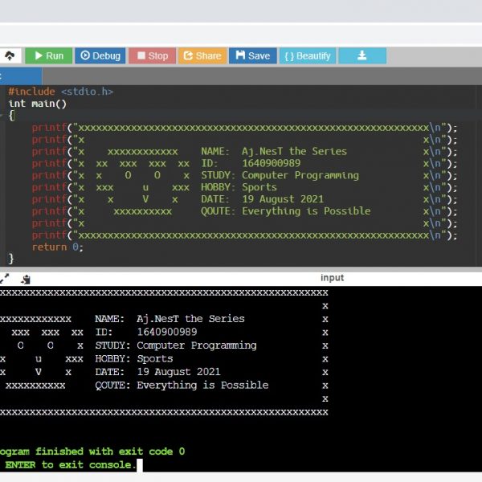Screen dimensions: 482x482
Task: Format code using the Beautify button
Action: [307, 55]
